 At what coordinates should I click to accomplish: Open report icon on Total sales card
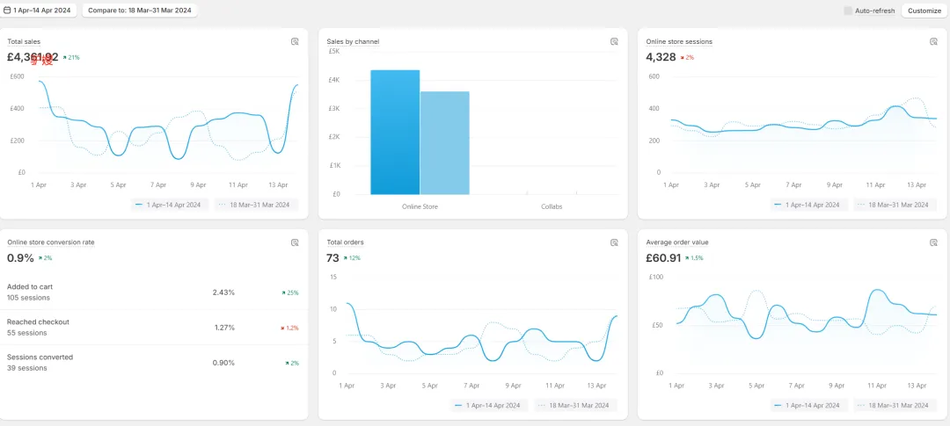point(296,41)
